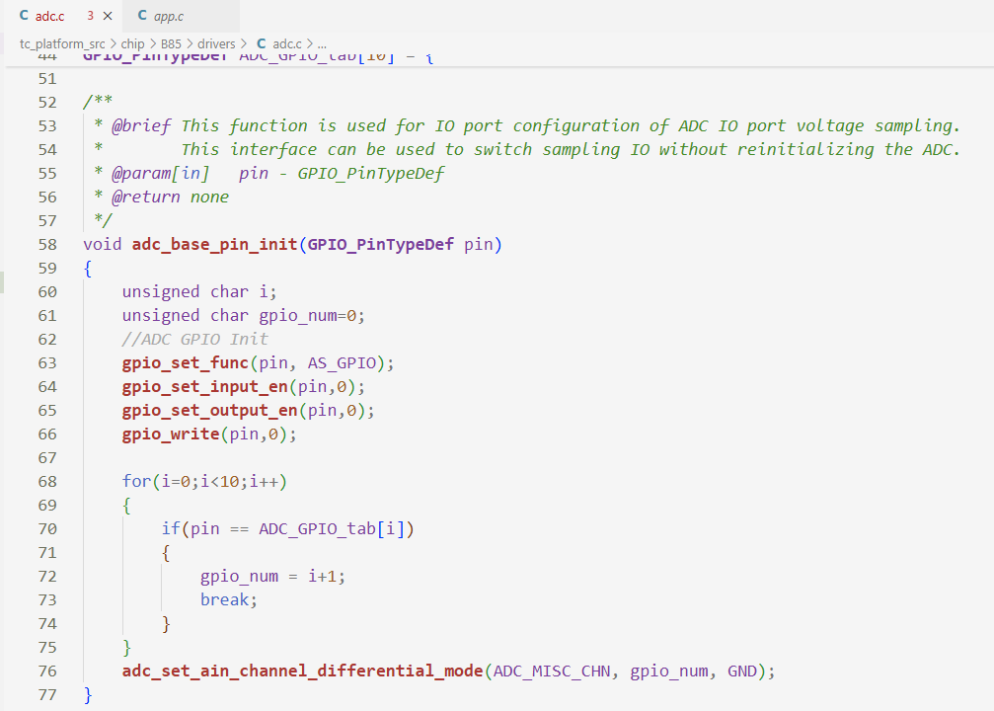The height and width of the screenshot is (711, 994).
Task: Click the ADC_GPIO_tab identifier on line 70
Action: [x=316, y=528]
